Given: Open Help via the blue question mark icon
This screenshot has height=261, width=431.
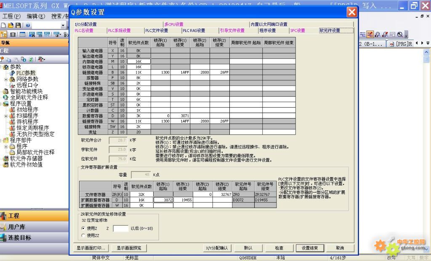Looking at the screenshot, I should [x=28, y=25].
